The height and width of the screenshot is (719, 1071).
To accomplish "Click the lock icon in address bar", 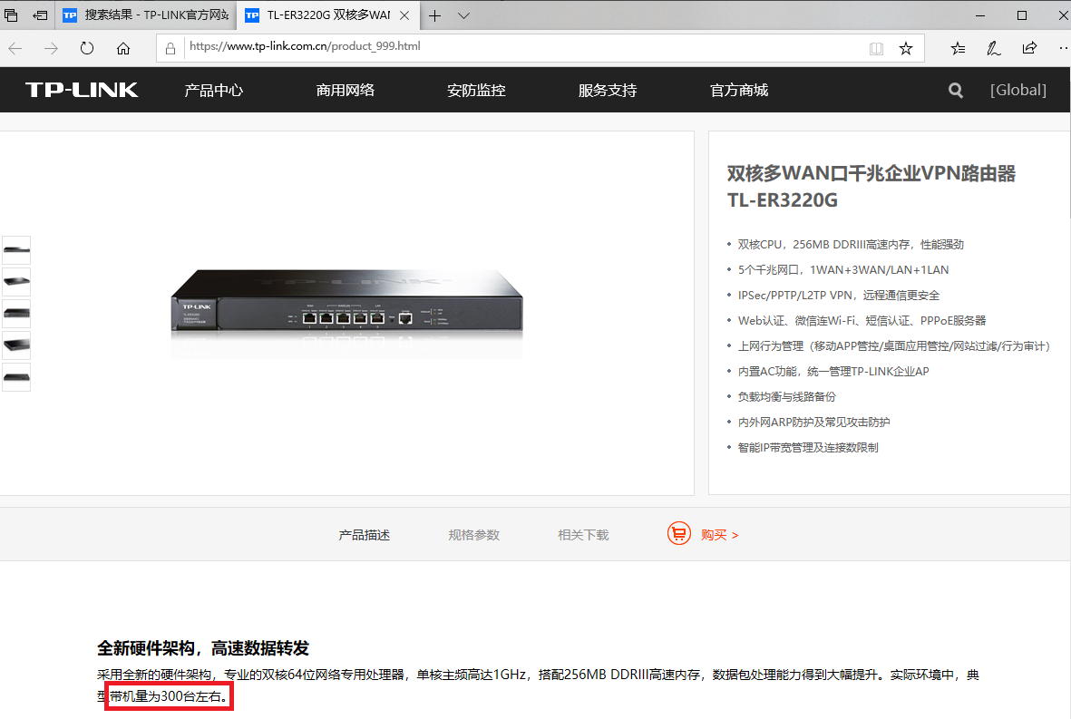I will pyautogui.click(x=170, y=48).
